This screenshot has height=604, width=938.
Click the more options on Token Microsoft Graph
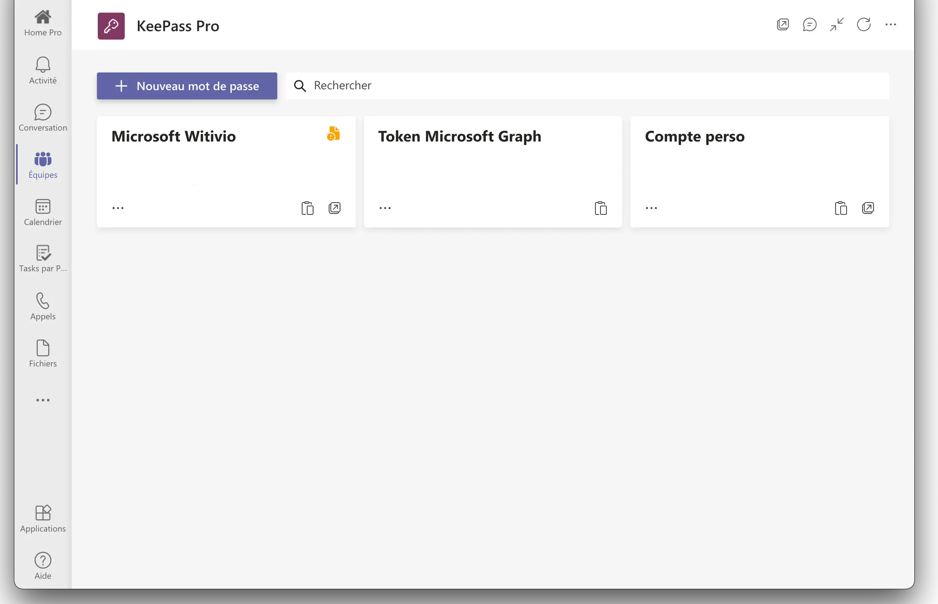tap(385, 208)
